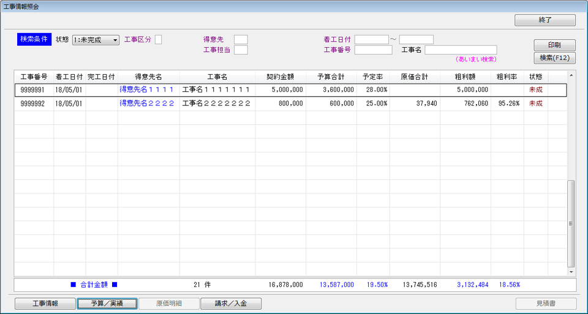Screen dimensions: 588x314
Task: Click the 着工日付 start date field
Action: point(371,40)
